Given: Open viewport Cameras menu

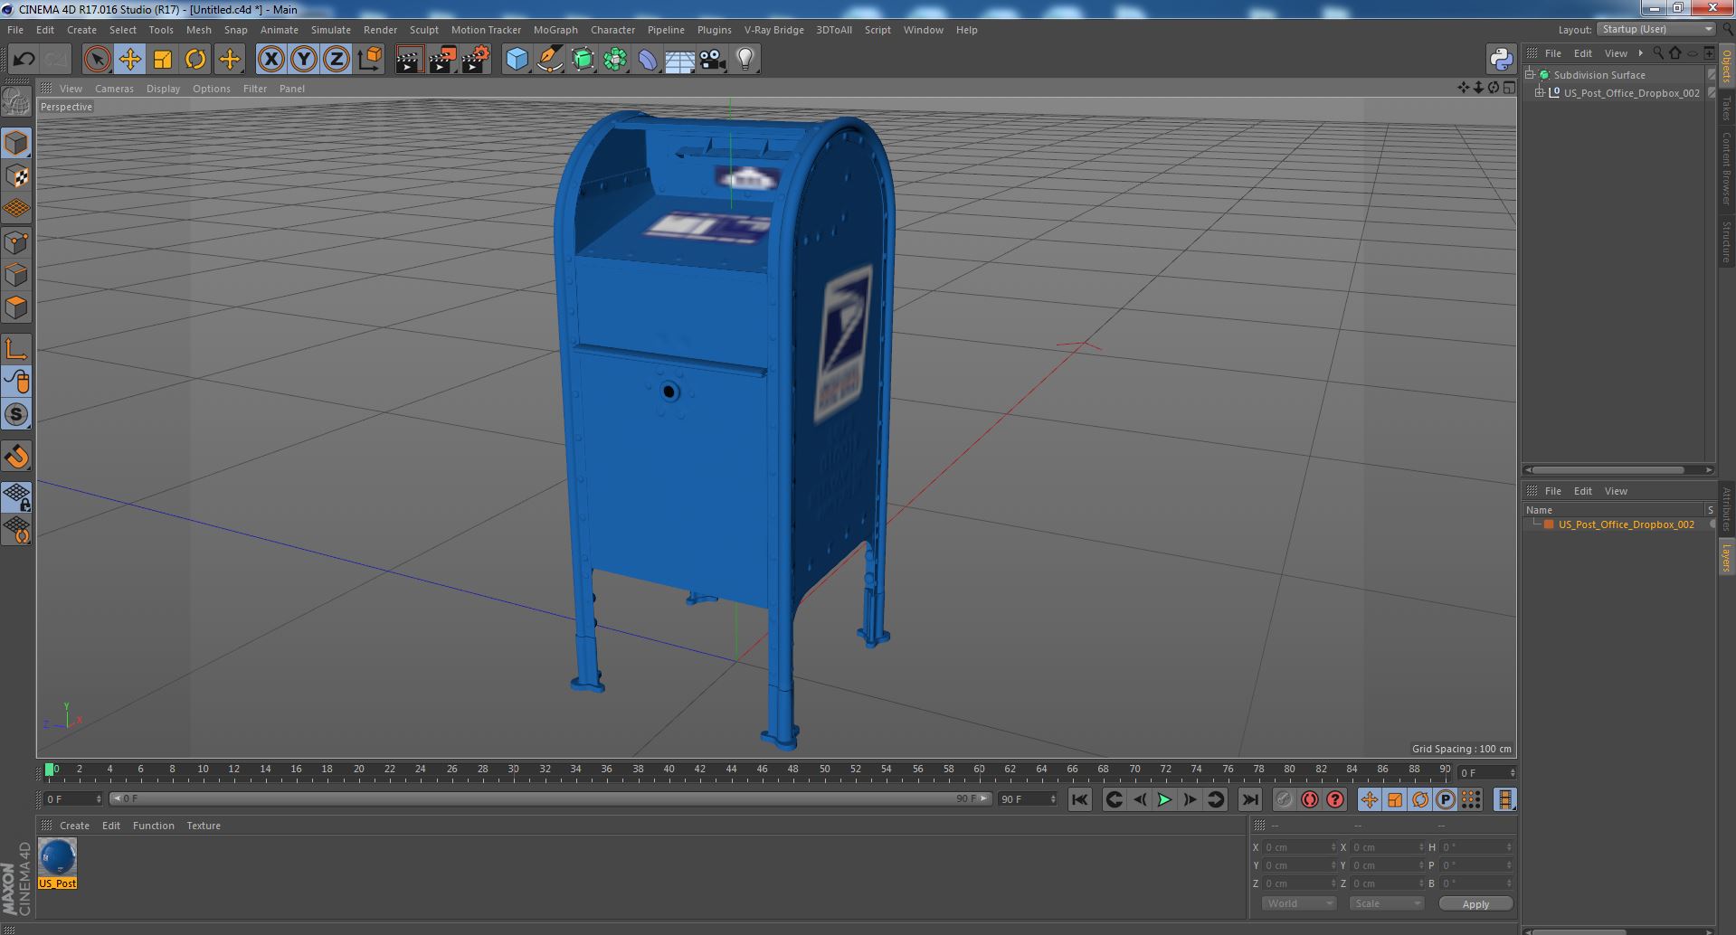Looking at the screenshot, I should (x=114, y=89).
